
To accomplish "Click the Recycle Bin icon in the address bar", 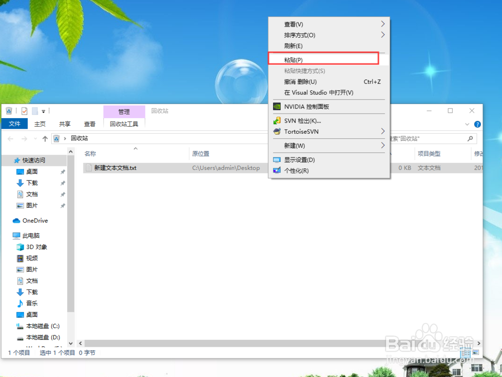I will click(57, 138).
